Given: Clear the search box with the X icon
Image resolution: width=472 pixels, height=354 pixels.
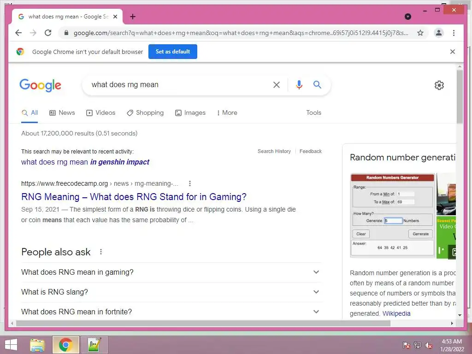Looking at the screenshot, I should (277, 85).
